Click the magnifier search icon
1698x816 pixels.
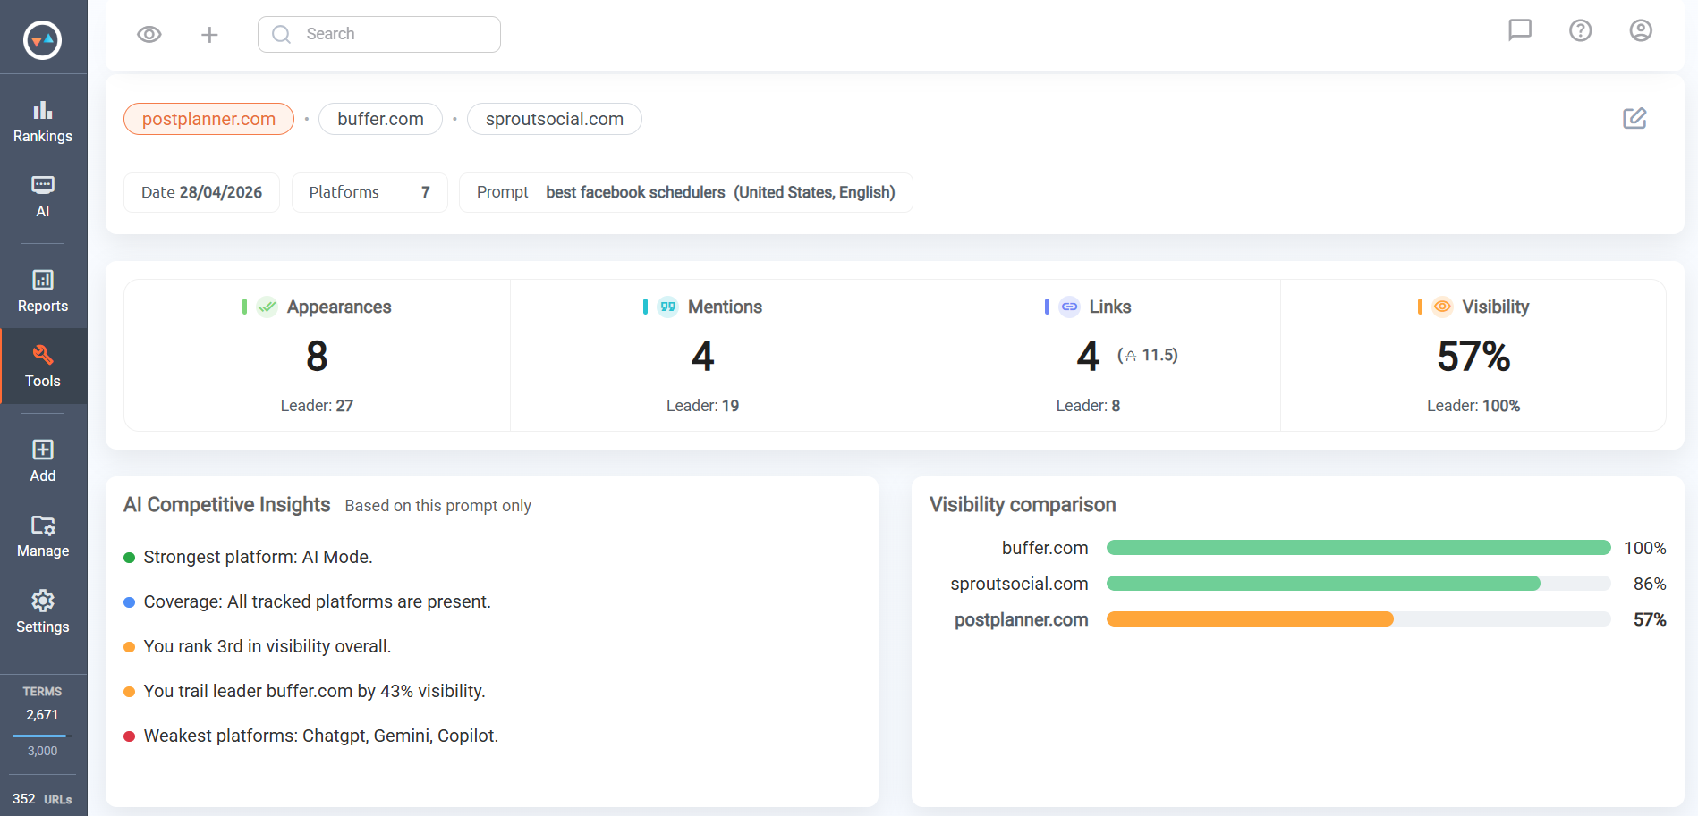282,34
